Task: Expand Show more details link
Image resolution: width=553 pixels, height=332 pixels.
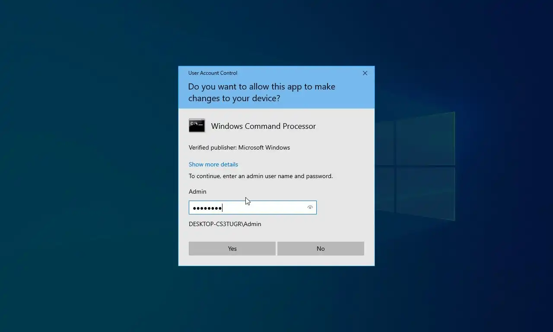Action: click(x=213, y=164)
